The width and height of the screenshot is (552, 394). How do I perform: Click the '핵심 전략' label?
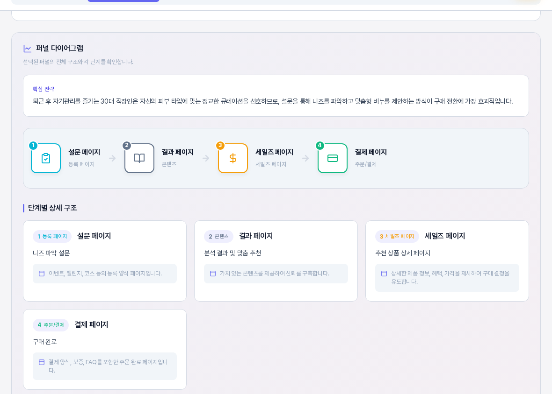coord(44,89)
